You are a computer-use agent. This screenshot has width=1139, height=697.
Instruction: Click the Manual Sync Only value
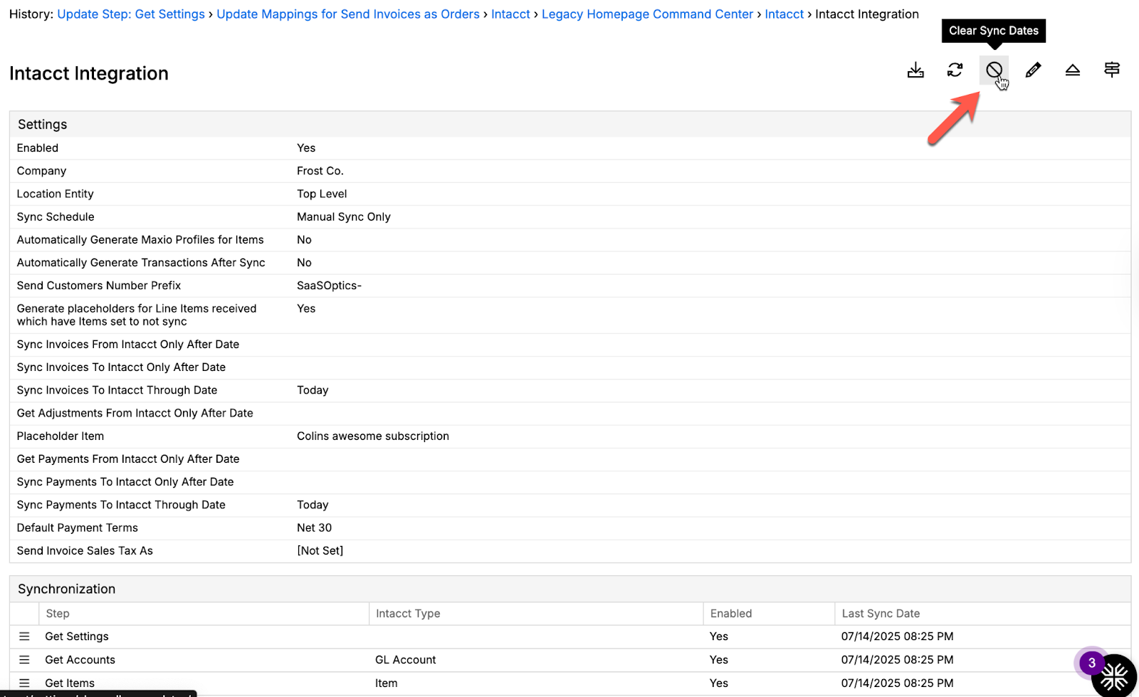[x=344, y=217]
